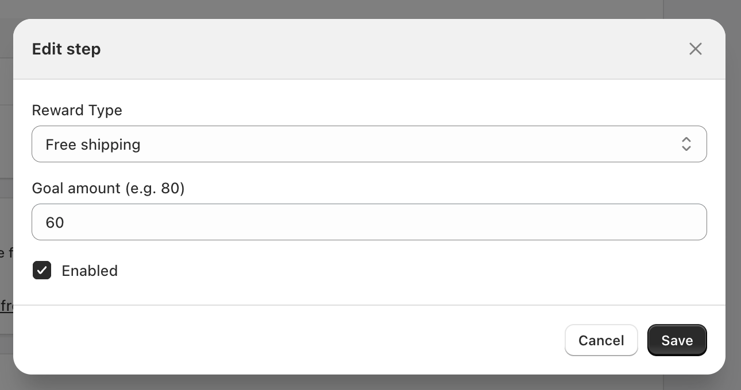Save the step changes
Viewport: 741px width, 390px height.
click(677, 340)
